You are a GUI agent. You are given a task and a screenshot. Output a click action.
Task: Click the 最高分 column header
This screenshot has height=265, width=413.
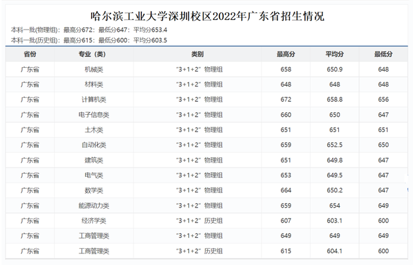pyautogui.click(x=286, y=54)
